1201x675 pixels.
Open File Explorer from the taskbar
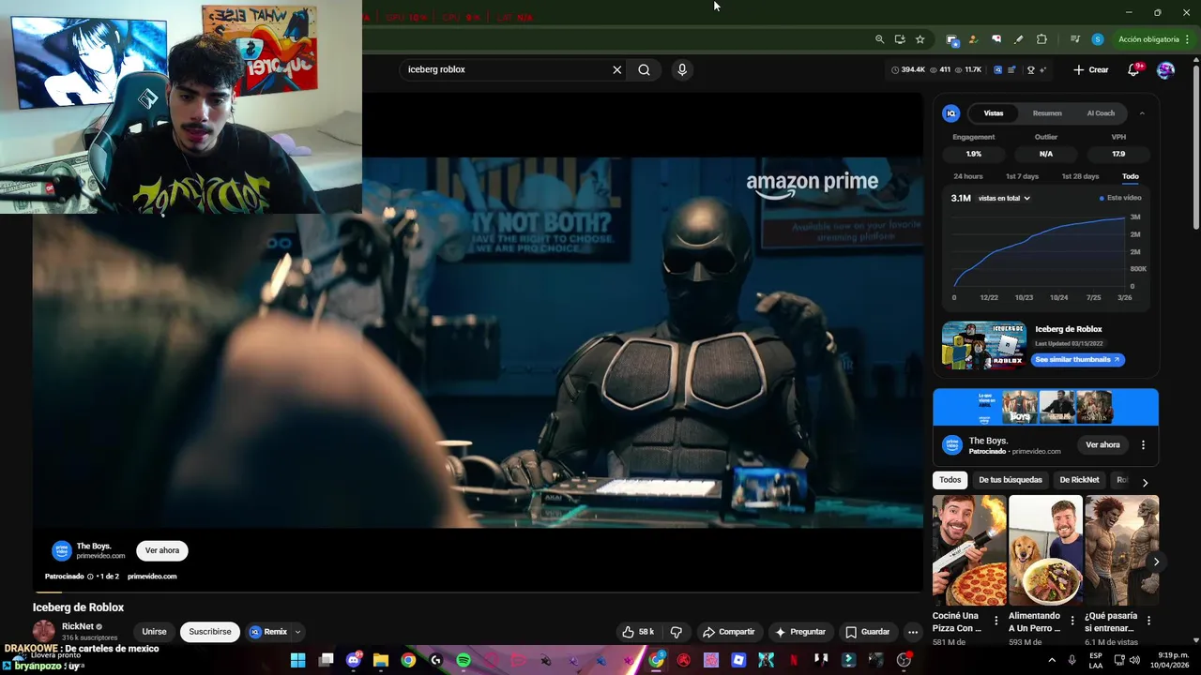tap(381, 660)
